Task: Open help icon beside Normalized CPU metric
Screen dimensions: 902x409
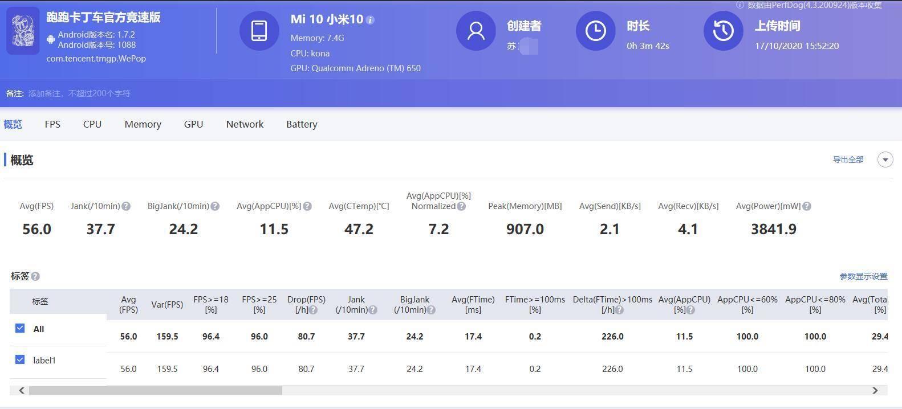Action: pyautogui.click(x=461, y=206)
